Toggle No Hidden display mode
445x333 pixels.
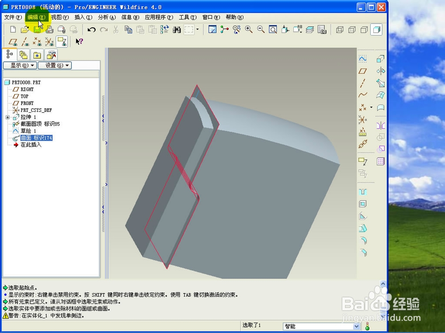click(364, 29)
